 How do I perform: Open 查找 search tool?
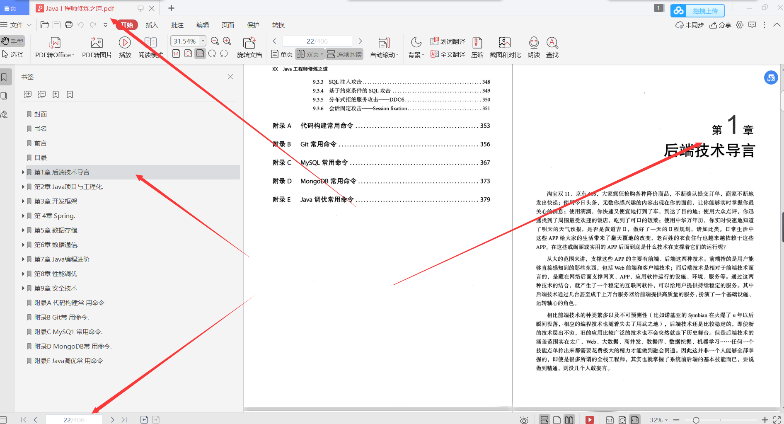click(552, 48)
